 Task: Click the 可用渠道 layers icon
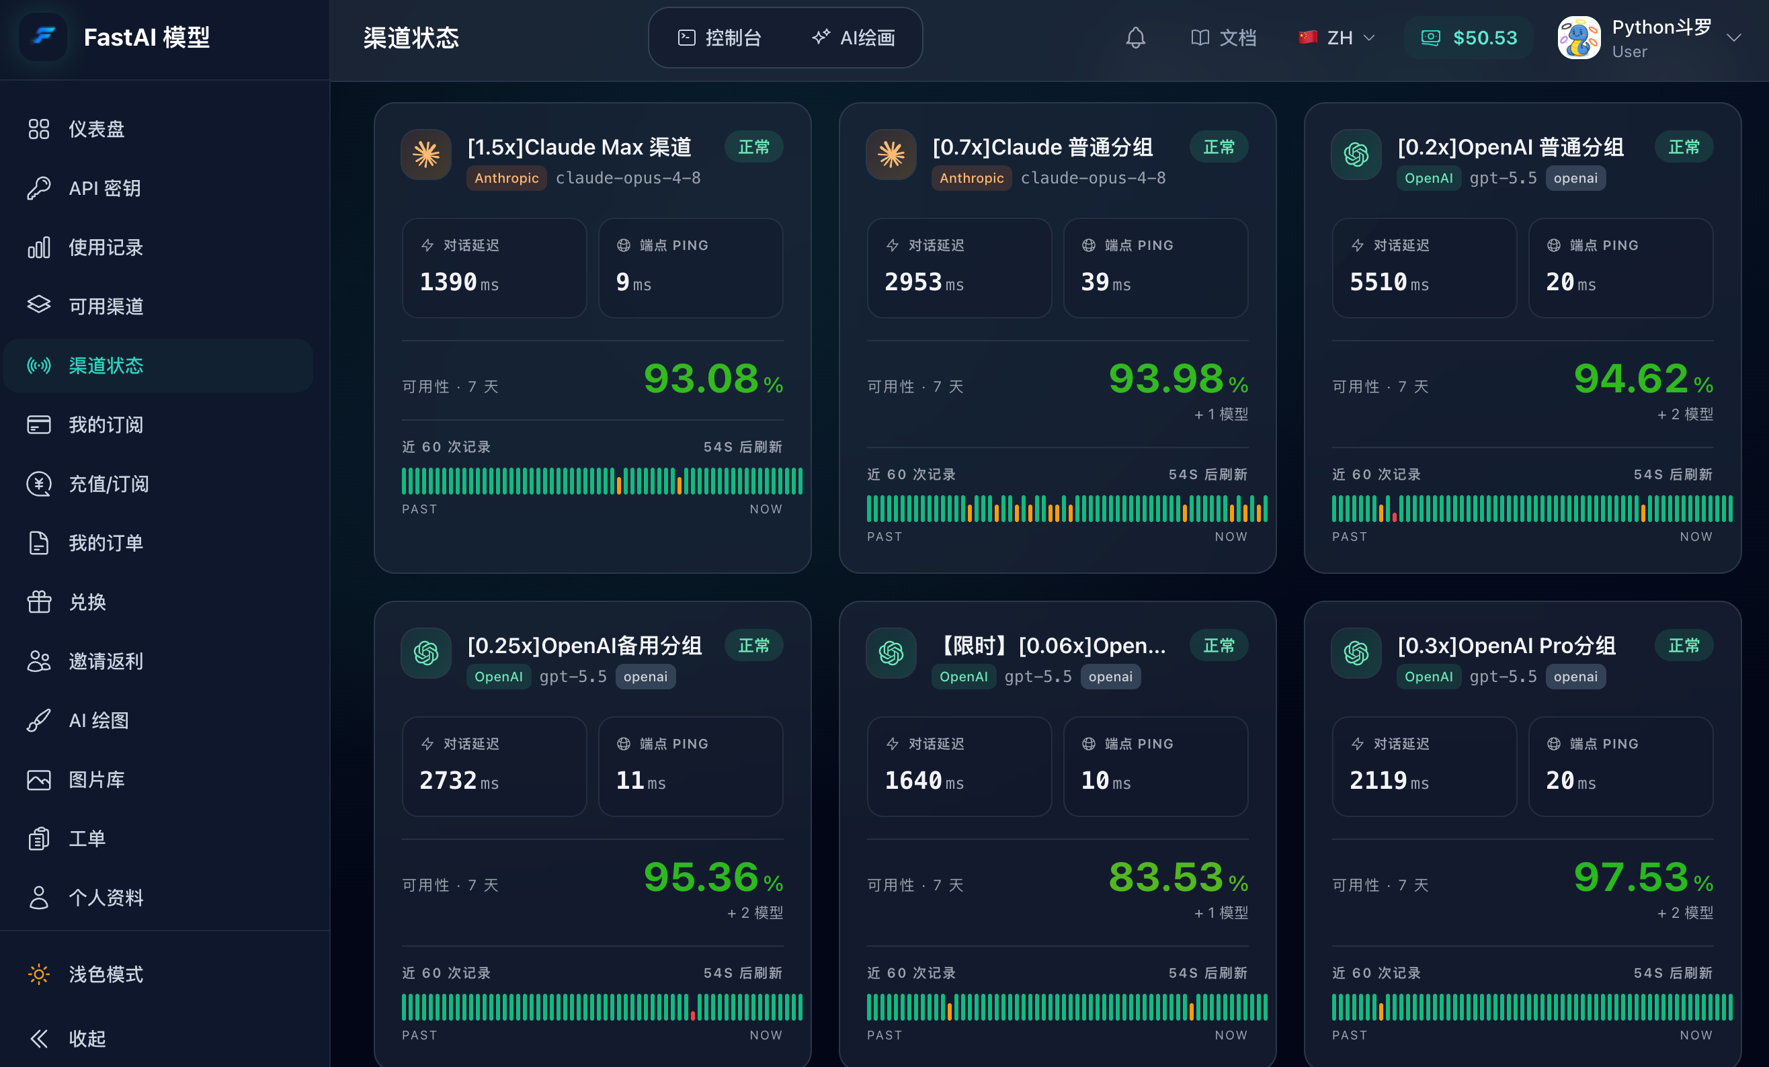(x=39, y=306)
